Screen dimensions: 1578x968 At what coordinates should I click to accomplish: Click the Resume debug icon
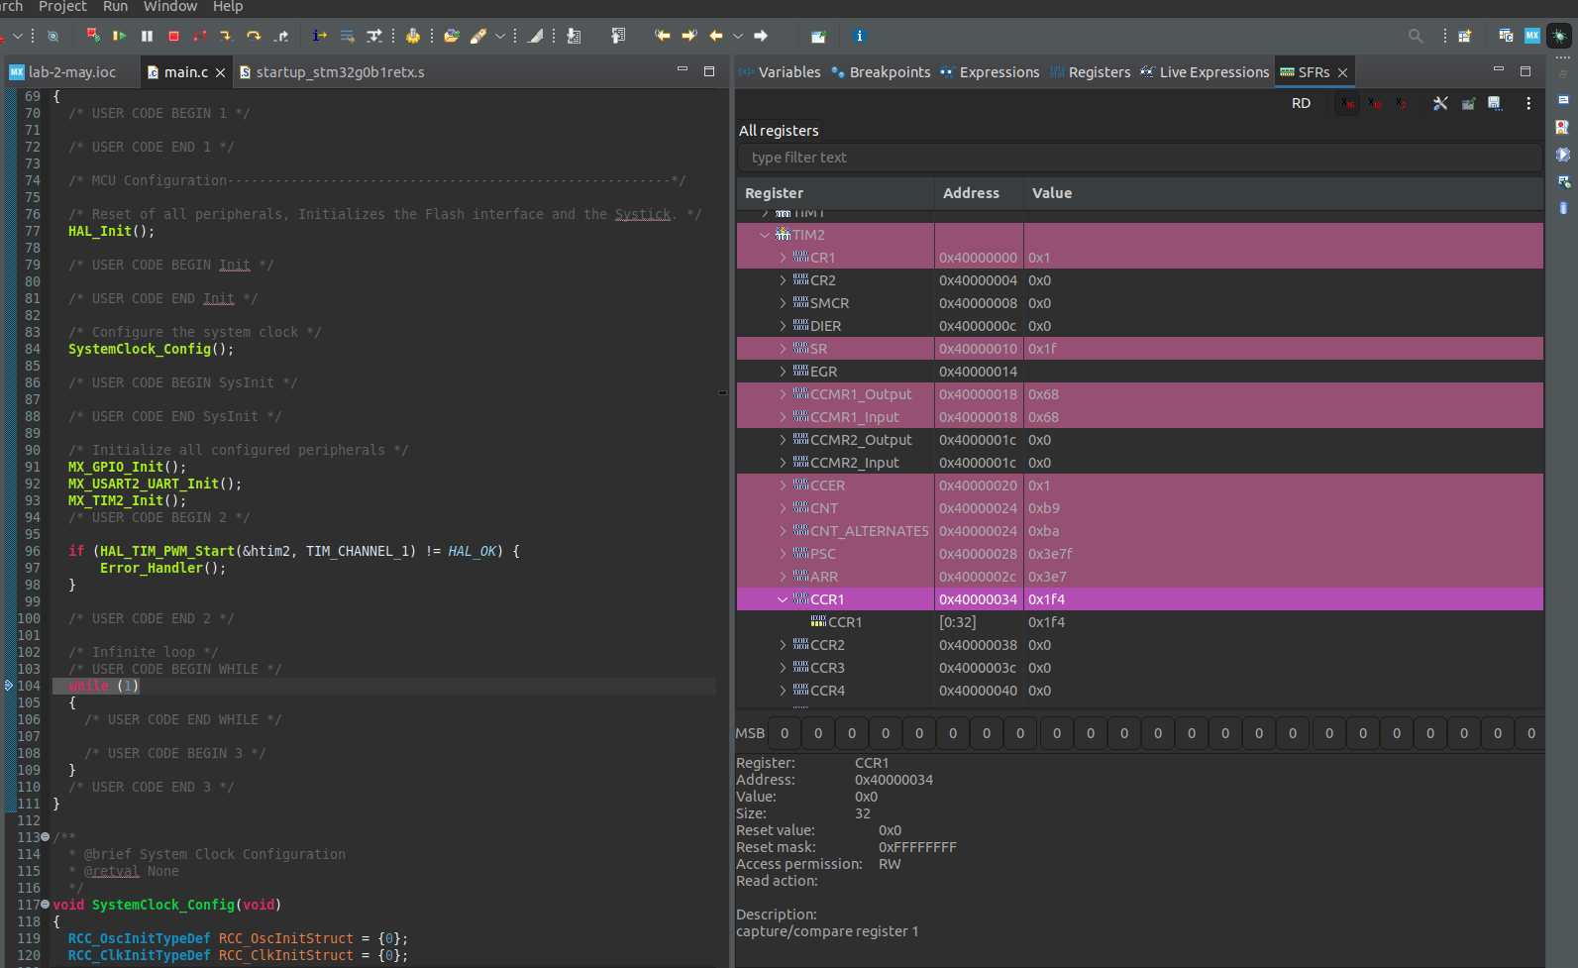pos(120,36)
